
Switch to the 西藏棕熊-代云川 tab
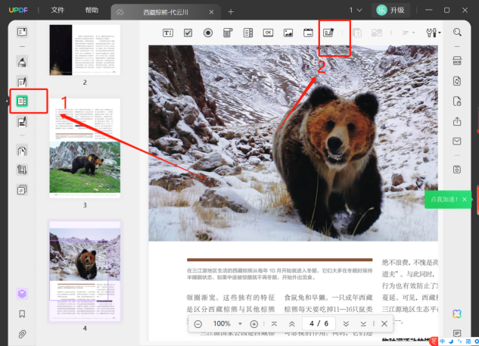pyautogui.click(x=166, y=12)
